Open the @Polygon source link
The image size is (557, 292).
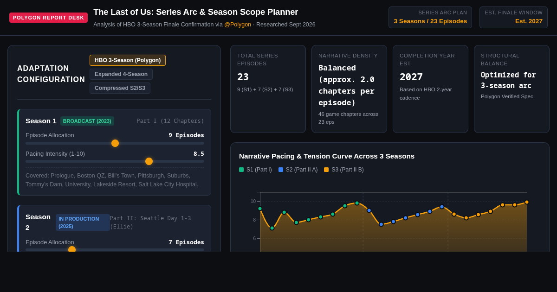coord(238,25)
